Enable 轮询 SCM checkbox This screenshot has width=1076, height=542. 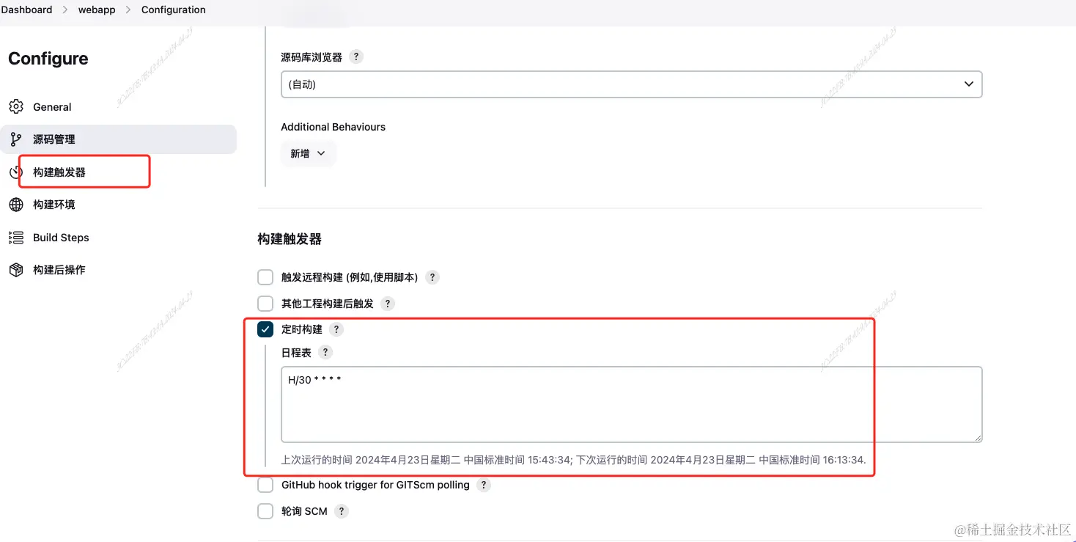(265, 511)
